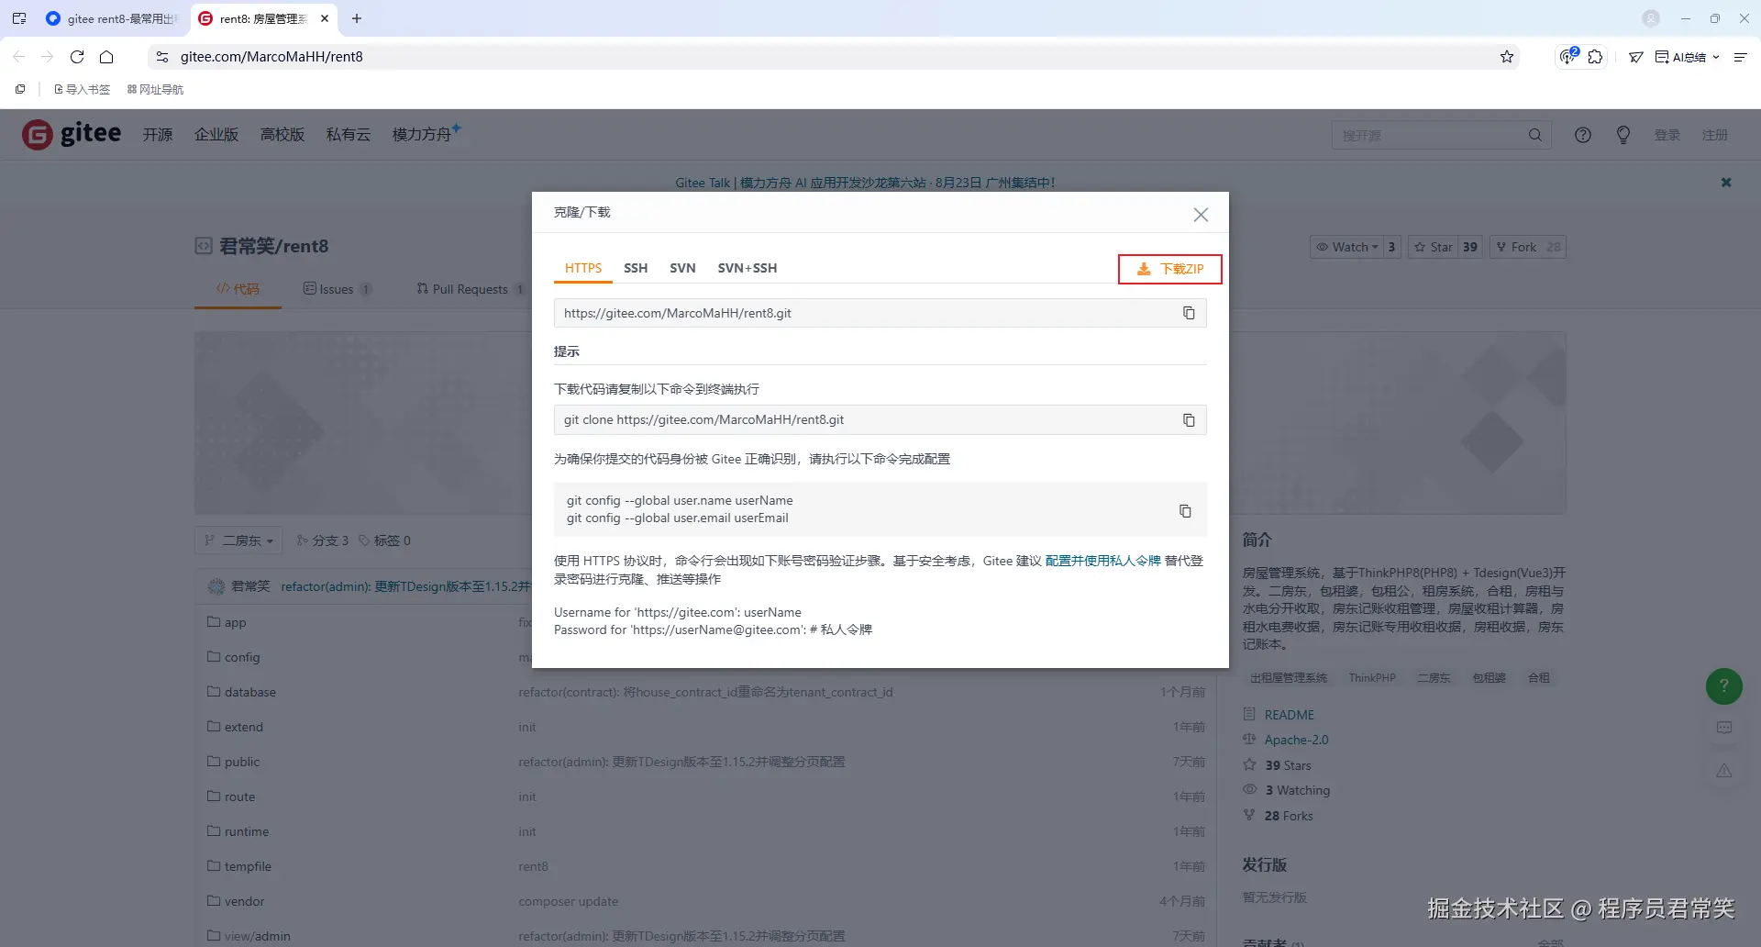
Task: Switch to the SSH clone tab
Action: [636, 268]
